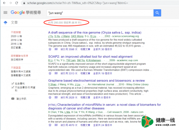
Task: Open title "SOAP2: an improved ultrafast tool"
Action: pos(90,57)
